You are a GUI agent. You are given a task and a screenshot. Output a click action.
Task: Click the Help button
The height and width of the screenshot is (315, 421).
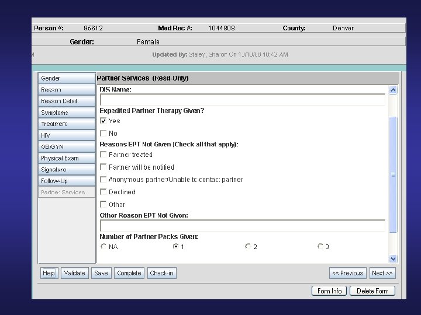click(x=49, y=273)
